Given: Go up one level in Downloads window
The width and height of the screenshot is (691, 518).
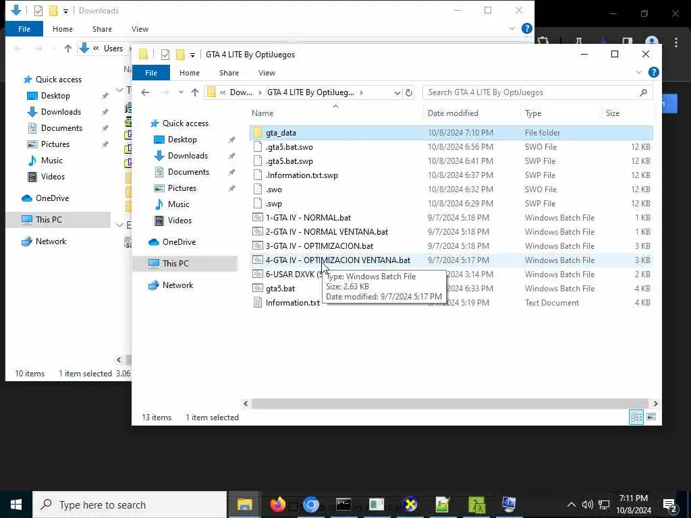Looking at the screenshot, I should 68,49.
